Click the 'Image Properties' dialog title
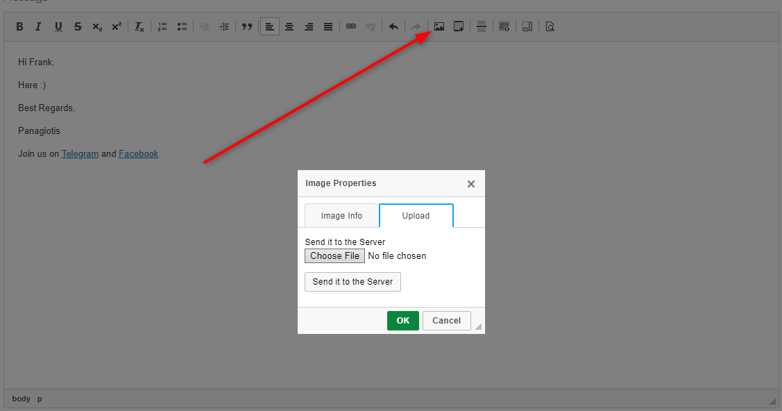The height and width of the screenshot is (411, 782). click(x=341, y=183)
